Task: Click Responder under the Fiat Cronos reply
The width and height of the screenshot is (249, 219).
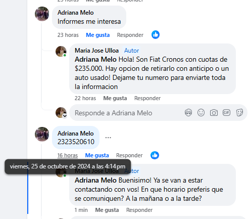Action: click(x=147, y=98)
